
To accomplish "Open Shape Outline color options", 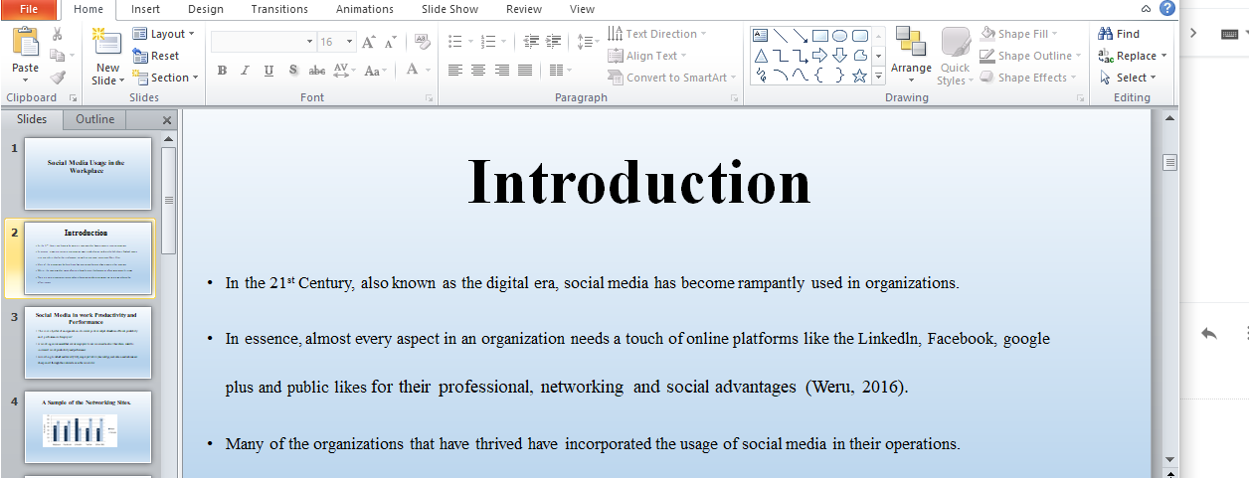I will point(1029,56).
